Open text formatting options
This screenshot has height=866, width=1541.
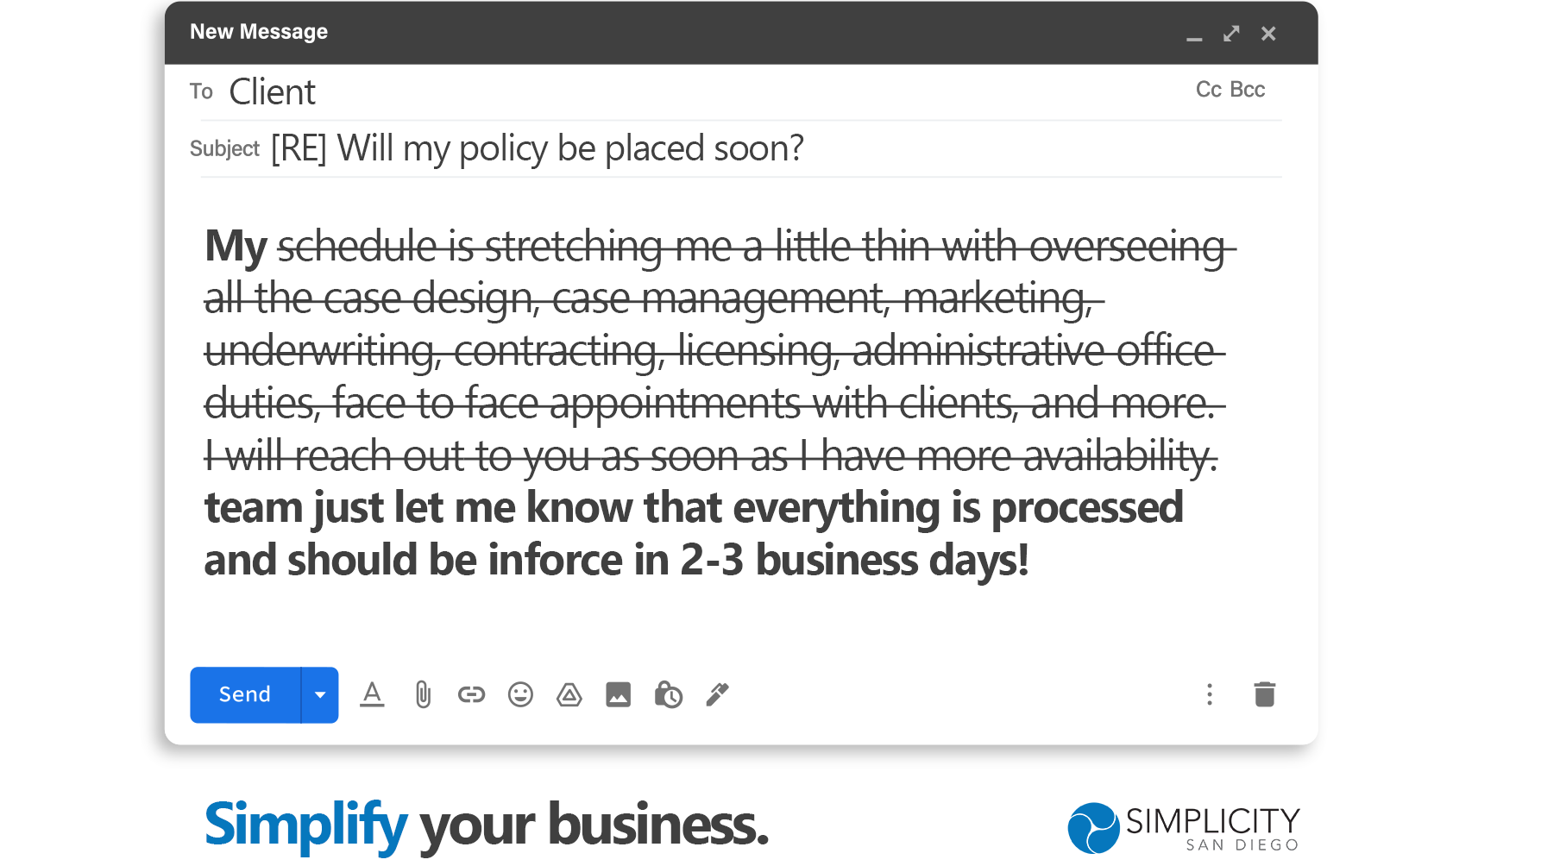[372, 694]
